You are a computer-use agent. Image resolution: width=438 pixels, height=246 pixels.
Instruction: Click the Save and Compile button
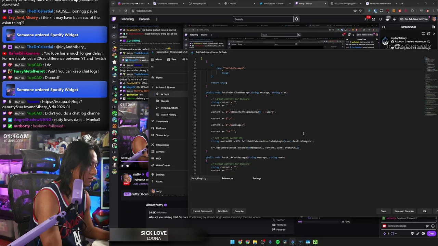pos(404,211)
